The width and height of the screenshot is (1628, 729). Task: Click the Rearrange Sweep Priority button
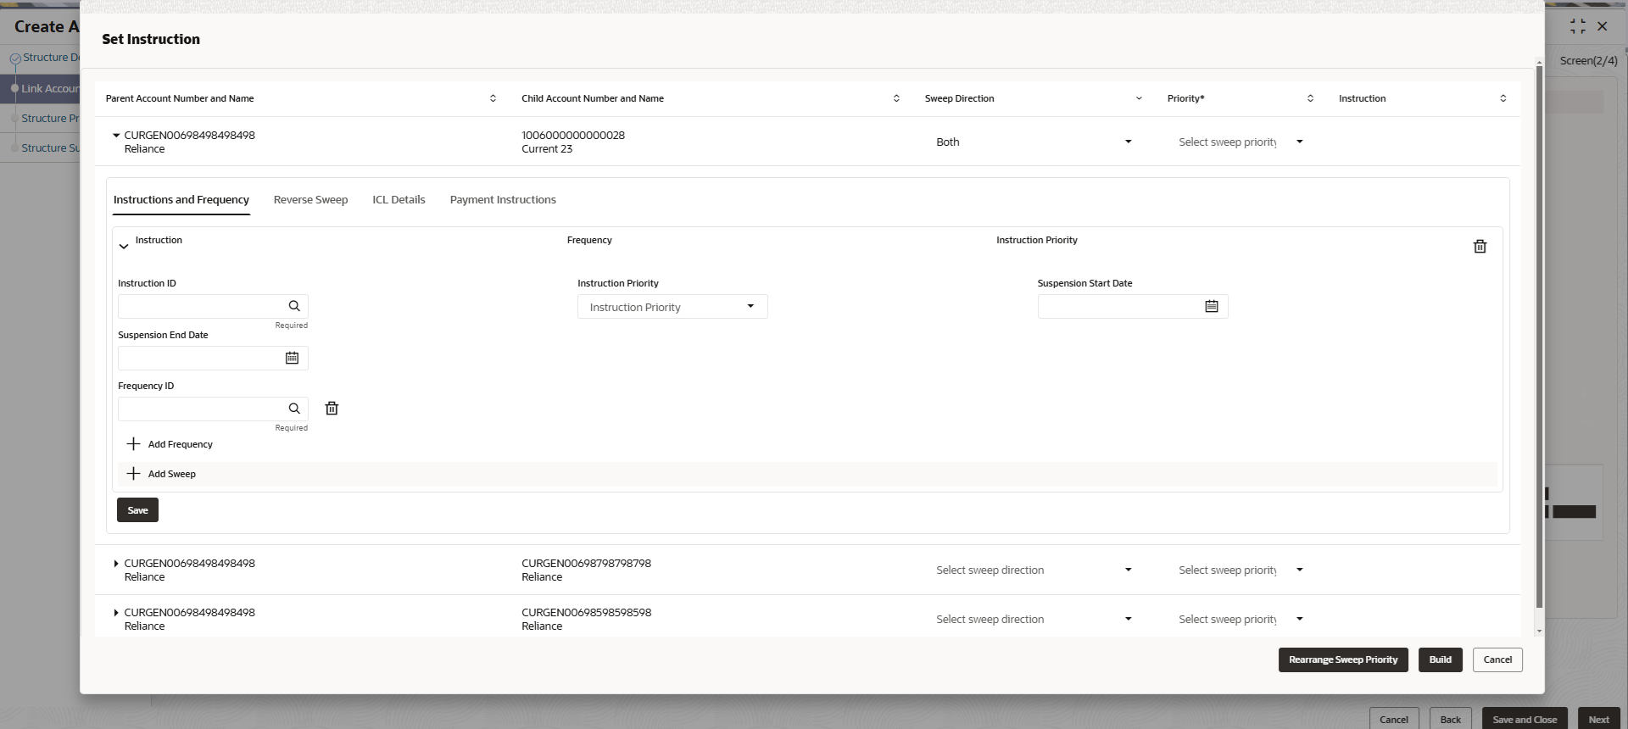pyautogui.click(x=1342, y=659)
